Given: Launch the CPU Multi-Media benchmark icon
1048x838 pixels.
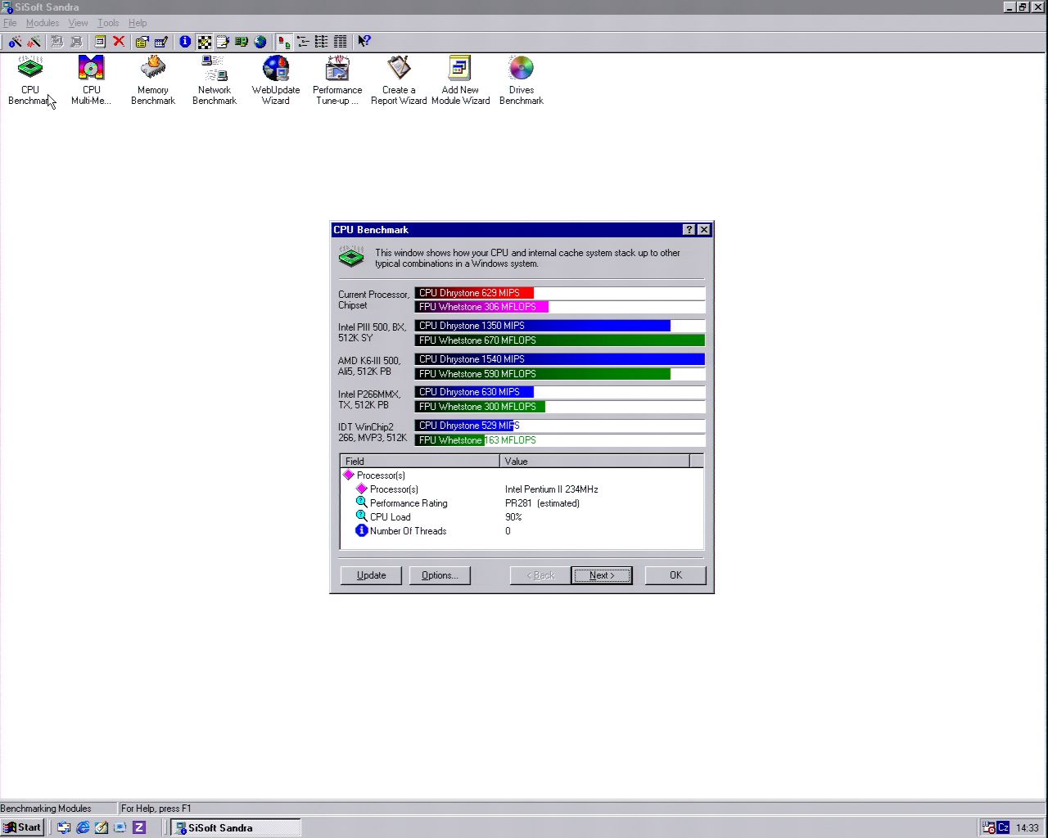Looking at the screenshot, I should 91,69.
